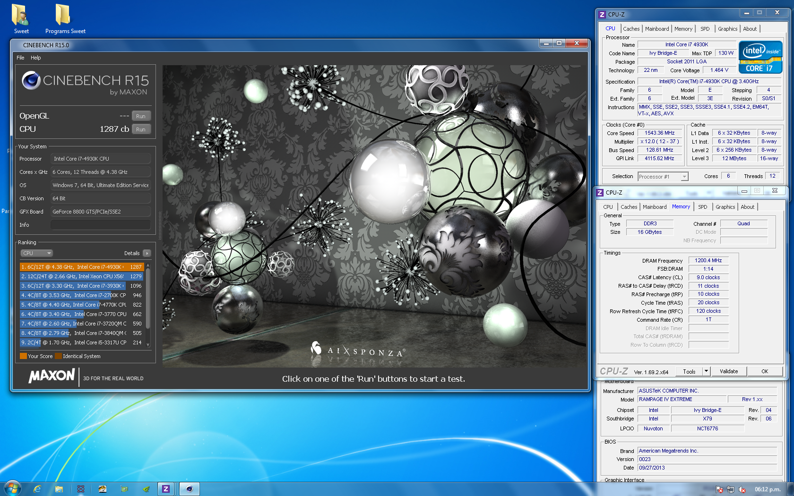
Task: Open SPD tab in top CPU-Z window
Action: (705, 29)
